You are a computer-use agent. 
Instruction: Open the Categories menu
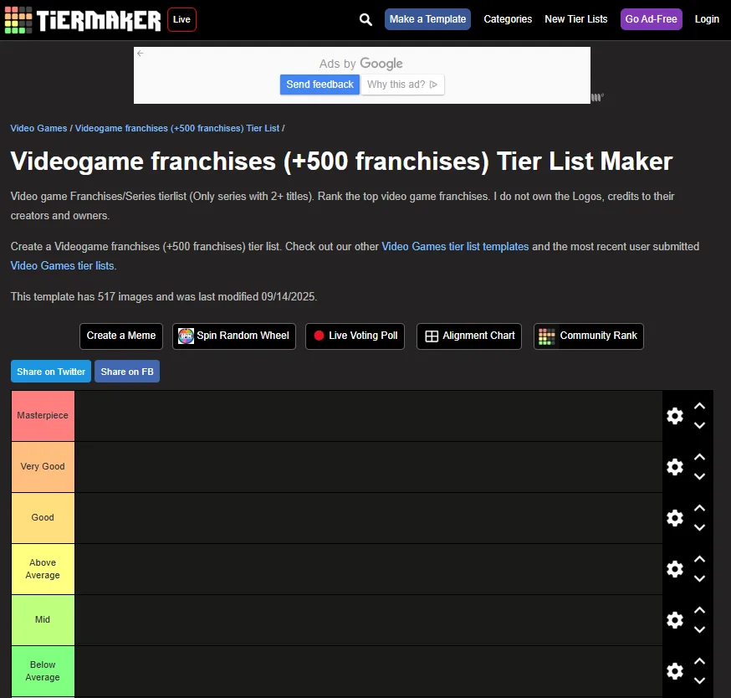click(x=508, y=19)
